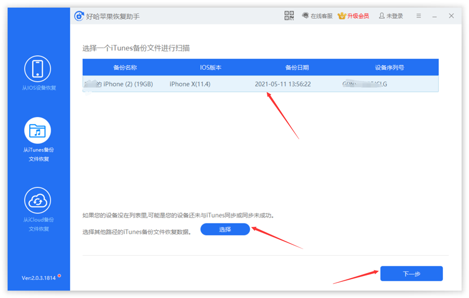Click the 备份日期 column header
Image resolution: width=469 pixels, height=298 pixels.
297,68
